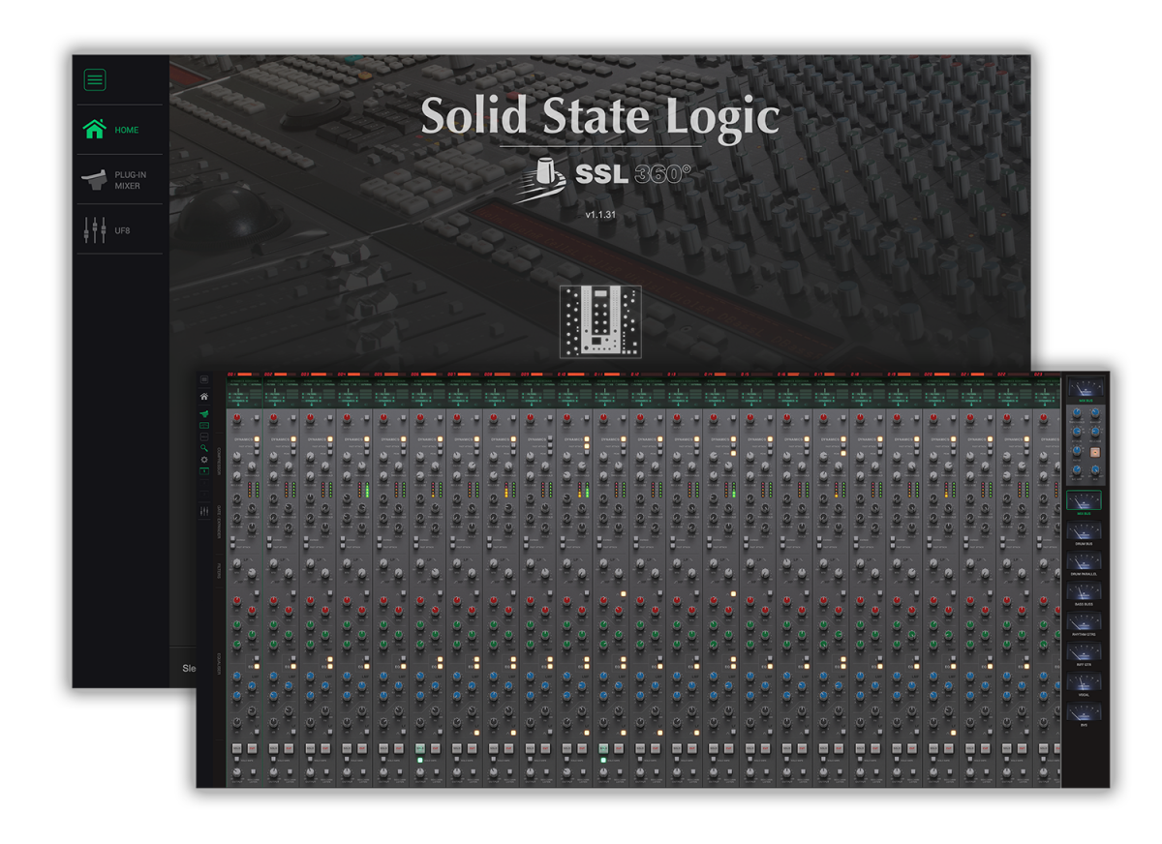Toggle DYNAMICS in on channel 001

256,438
